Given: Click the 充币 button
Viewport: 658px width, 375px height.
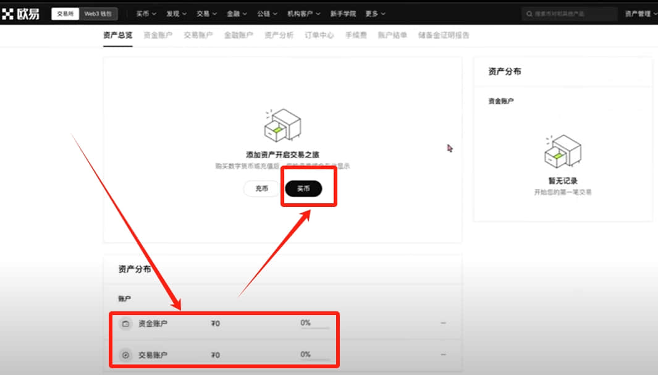Looking at the screenshot, I should tap(261, 189).
